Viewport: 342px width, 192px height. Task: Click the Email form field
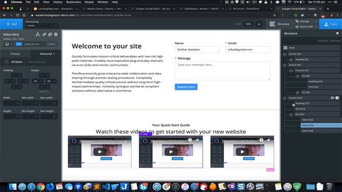click(247, 50)
